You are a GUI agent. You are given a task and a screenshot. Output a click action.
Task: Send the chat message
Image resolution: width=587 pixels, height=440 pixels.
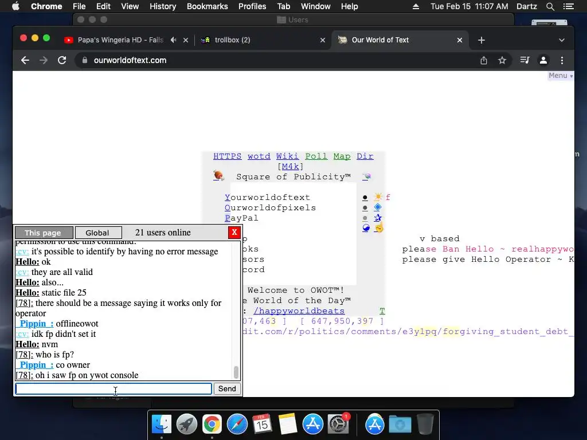(x=227, y=389)
